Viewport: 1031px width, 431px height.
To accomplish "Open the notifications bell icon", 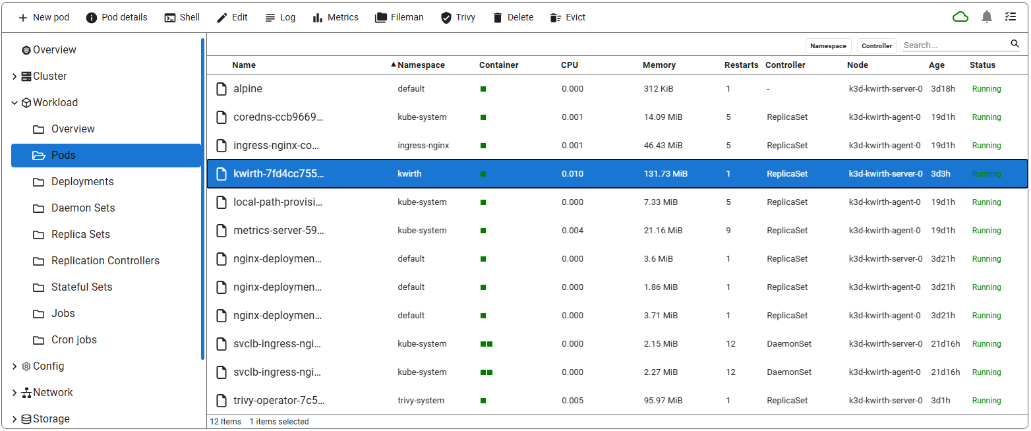I will point(987,17).
